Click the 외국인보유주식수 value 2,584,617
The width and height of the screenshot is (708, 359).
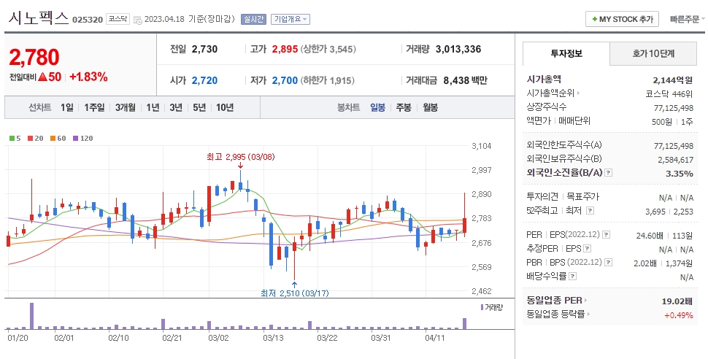(x=675, y=160)
